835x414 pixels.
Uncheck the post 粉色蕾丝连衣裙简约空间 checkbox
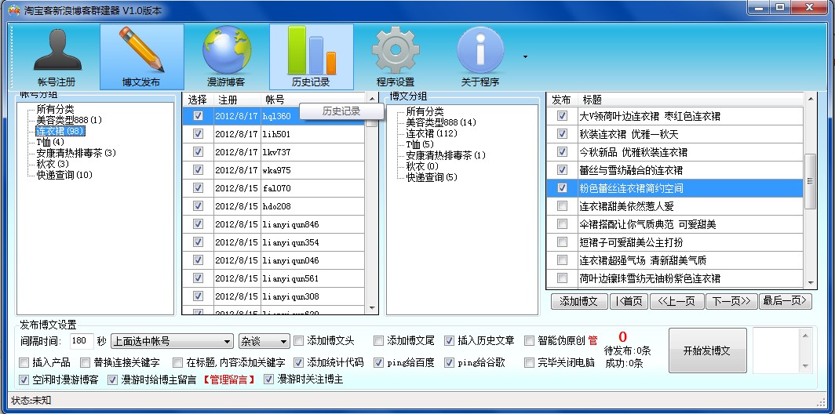click(562, 188)
